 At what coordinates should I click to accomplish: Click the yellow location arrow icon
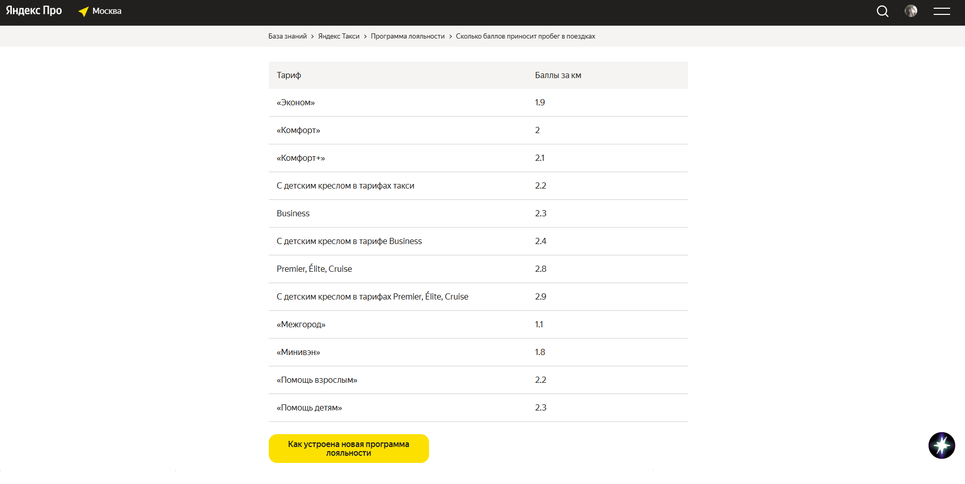pyautogui.click(x=83, y=11)
